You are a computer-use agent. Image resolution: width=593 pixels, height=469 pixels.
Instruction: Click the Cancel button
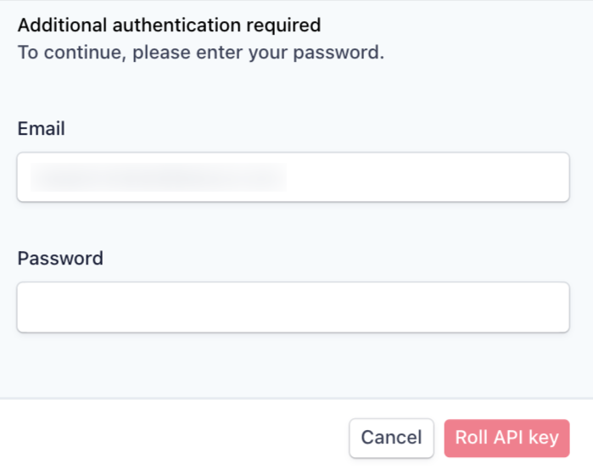tap(391, 438)
